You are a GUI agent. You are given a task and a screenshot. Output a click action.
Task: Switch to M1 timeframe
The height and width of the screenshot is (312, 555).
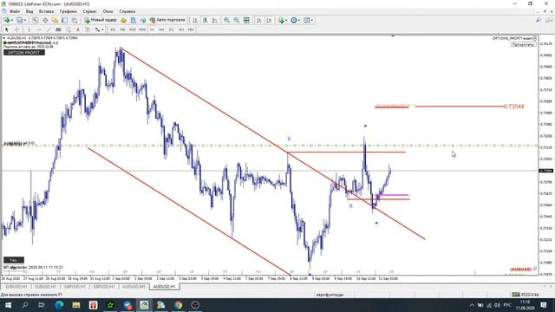(113, 29)
